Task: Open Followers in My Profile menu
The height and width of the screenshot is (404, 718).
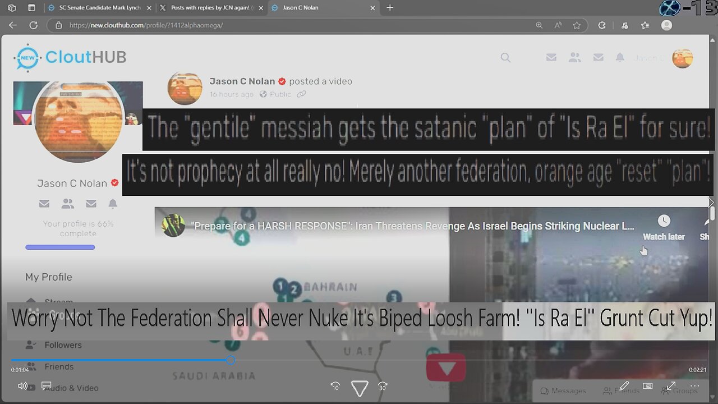Action: pos(63,345)
